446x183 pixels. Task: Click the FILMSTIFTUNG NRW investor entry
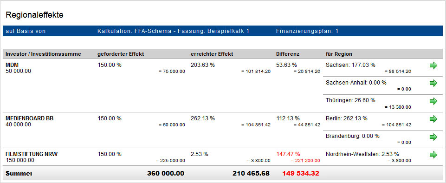tap(32, 154)
